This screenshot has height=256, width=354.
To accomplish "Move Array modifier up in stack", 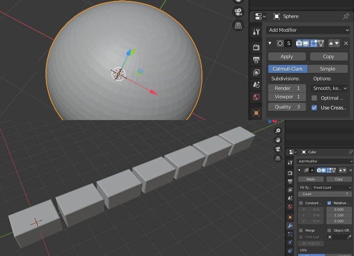I will point(340,170).
